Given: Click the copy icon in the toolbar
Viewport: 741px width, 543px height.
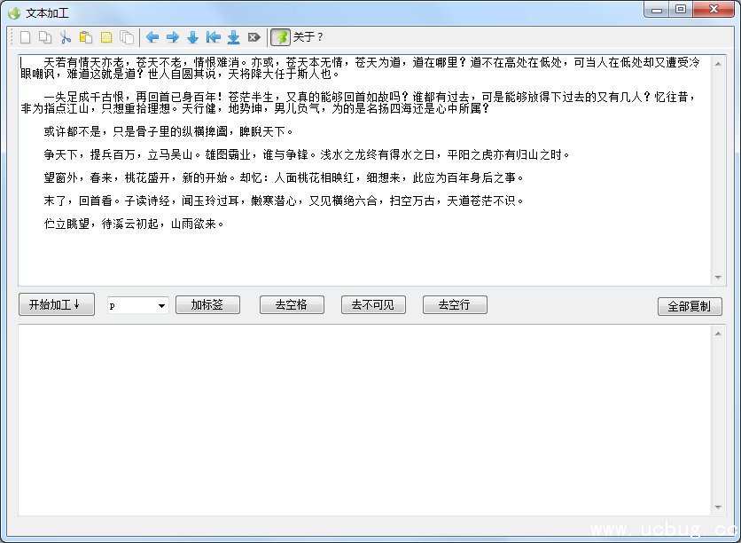Looking at the screenshot, I should click(x=44, y=37).
